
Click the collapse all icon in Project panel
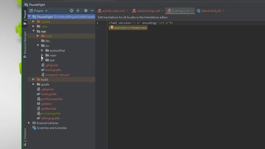[78, 11]
